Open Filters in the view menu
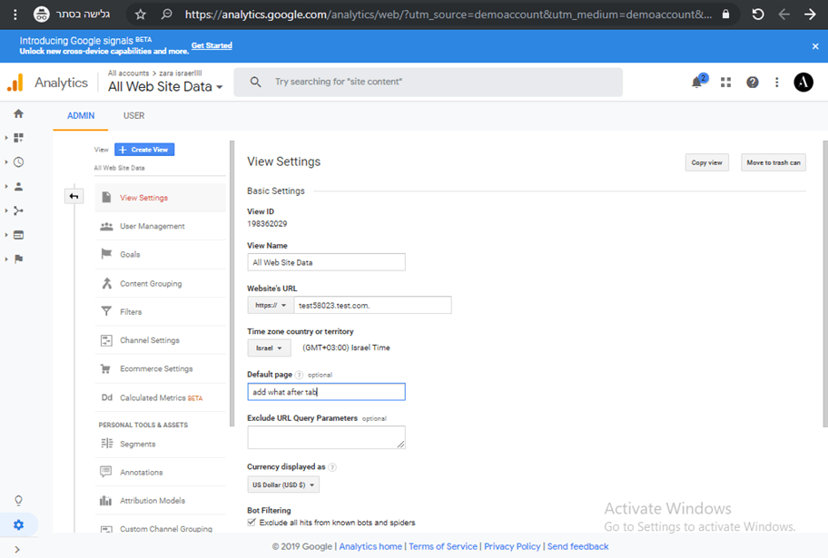The width and height of the screenshot is (828, 558). 131,312
